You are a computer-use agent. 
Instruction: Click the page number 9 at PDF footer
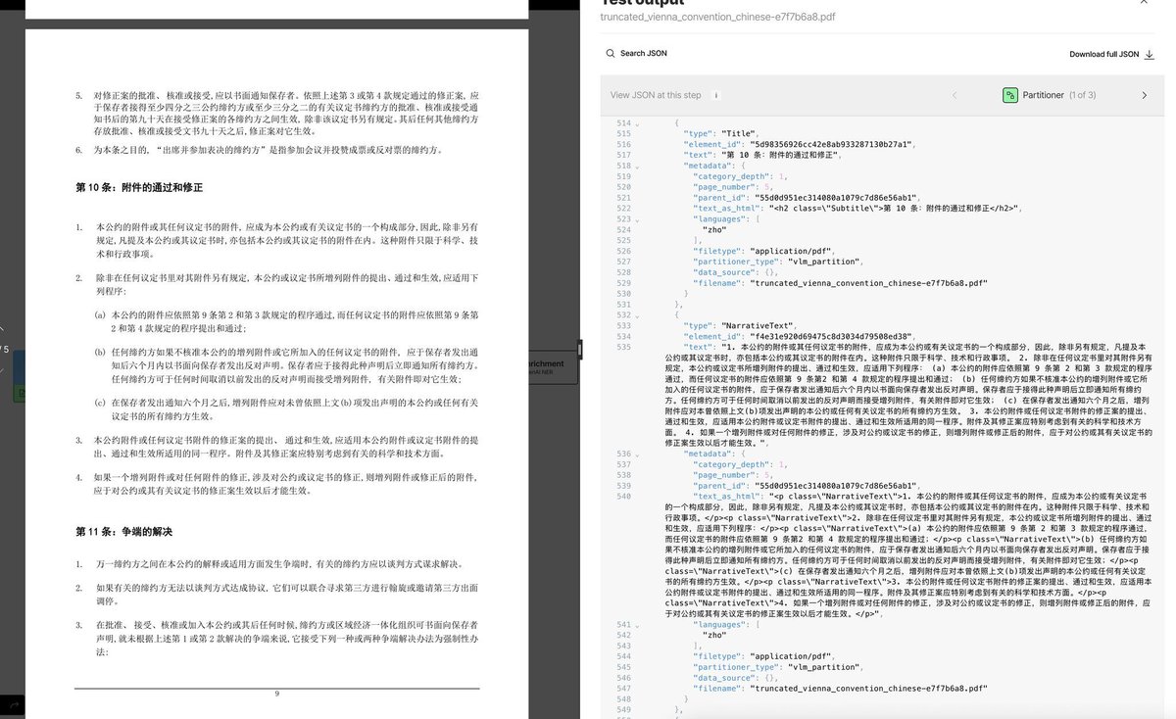[277, 694]
